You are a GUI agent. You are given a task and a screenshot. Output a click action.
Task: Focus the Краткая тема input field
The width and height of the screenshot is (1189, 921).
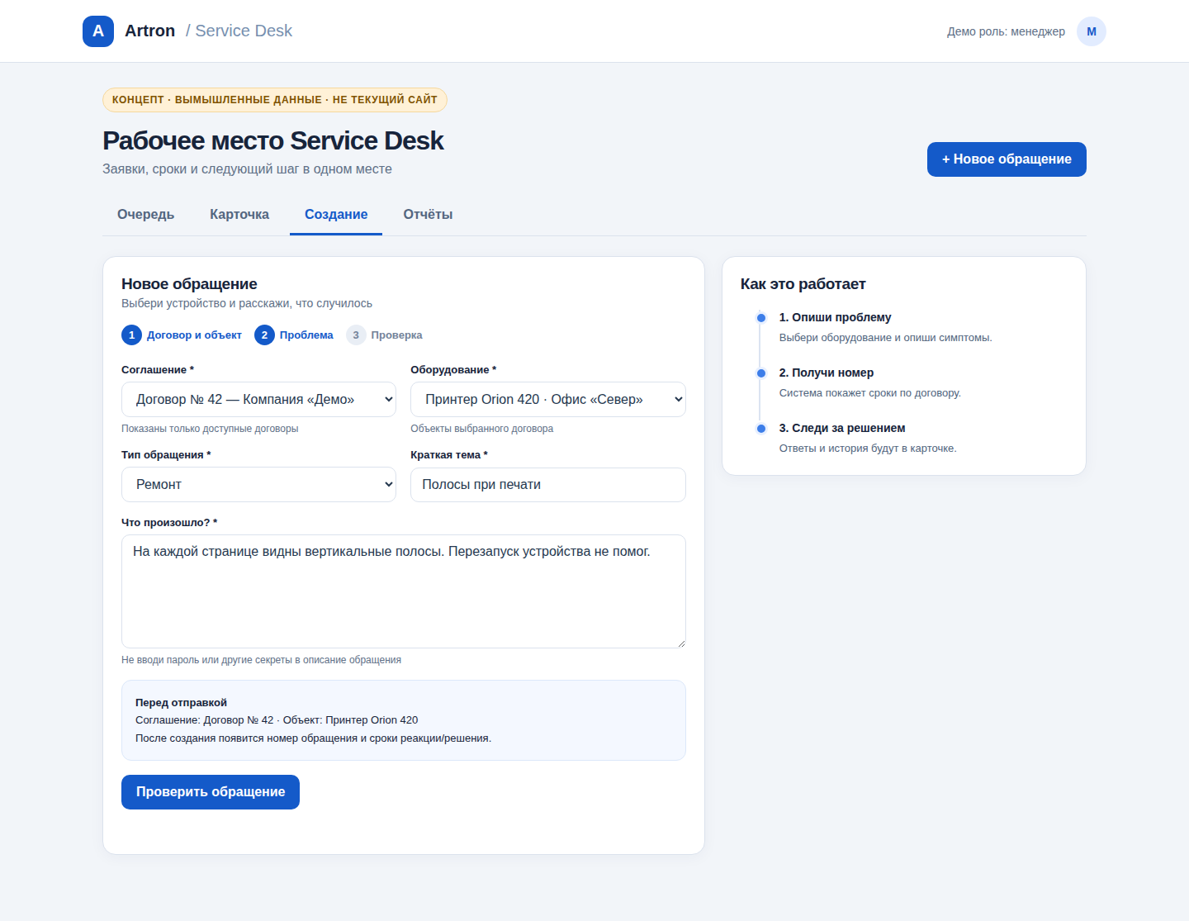pyautogui.click(x=548, y=485)
